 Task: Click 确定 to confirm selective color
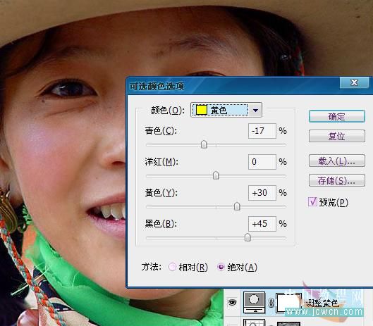click(336, 116)
